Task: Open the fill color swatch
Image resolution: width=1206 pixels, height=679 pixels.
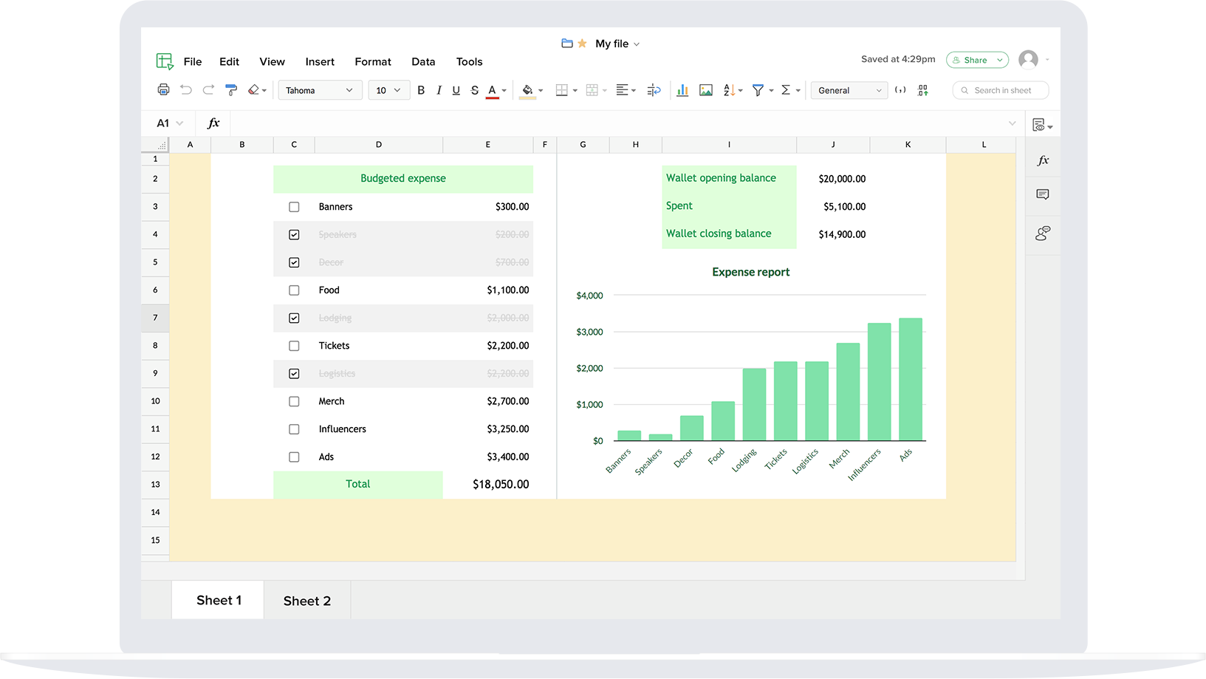Action: pyautogui.click(x=527, y=90)
